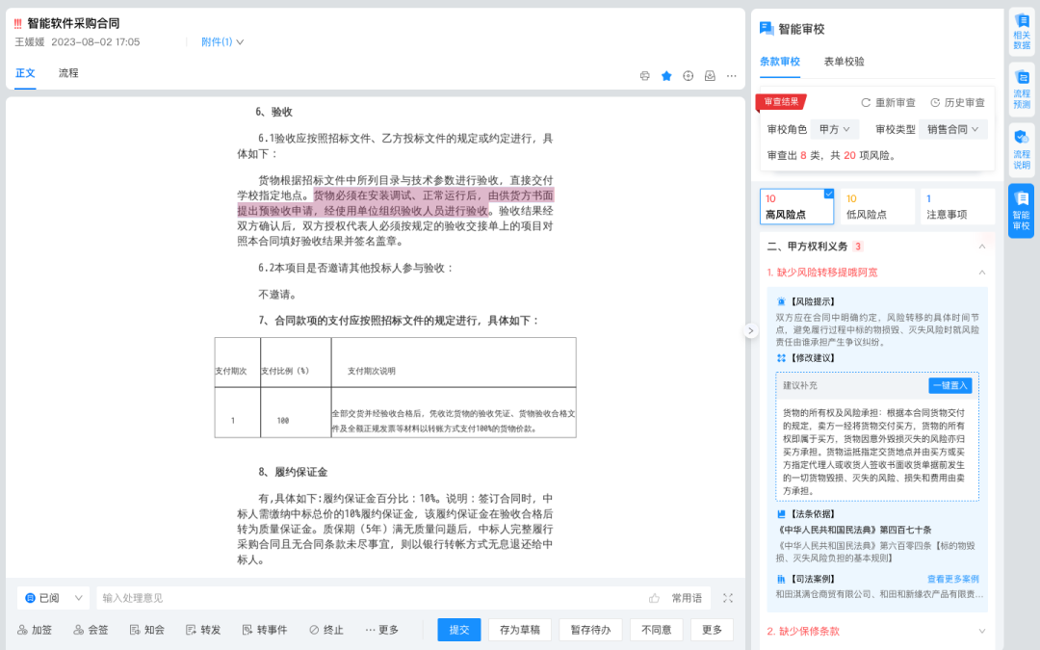Click the print icon above the document
Image resolution: width=1040 pixels, height=650 pixels.
645,75
